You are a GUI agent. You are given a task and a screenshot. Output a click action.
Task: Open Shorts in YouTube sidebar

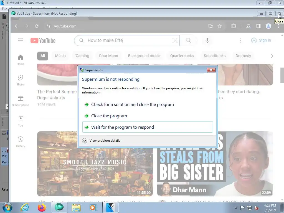point(21,80)
